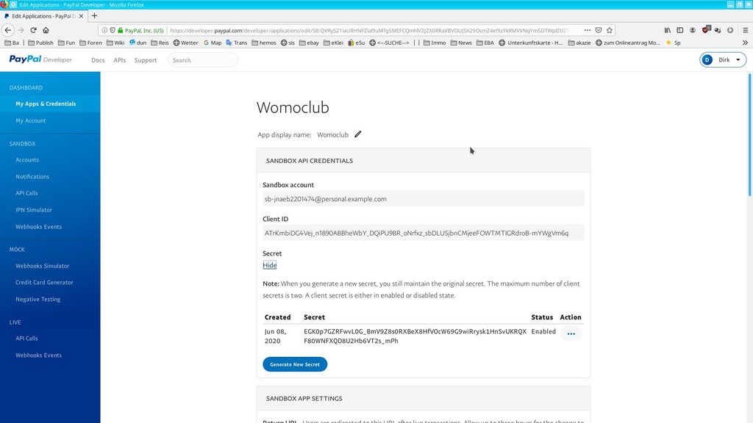The height and width of the screenshot is (423, 753).
Task: Bookmark this page with the star icon
Action: [x=610, y=30]
